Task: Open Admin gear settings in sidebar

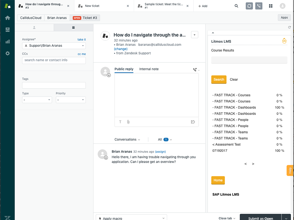Action: (7, 53)
